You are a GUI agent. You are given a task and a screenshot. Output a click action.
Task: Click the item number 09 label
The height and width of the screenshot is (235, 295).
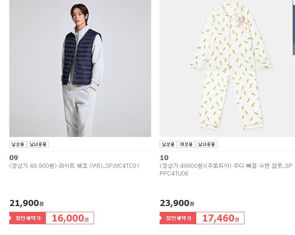click(x=14, y=157)
